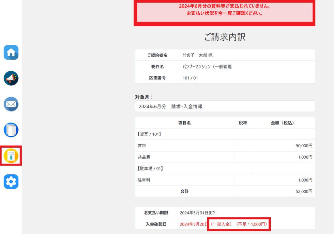This screenshot has width=334, height=234.
Task: Click the 金額(税込) column header
Action: pos(283,123)
